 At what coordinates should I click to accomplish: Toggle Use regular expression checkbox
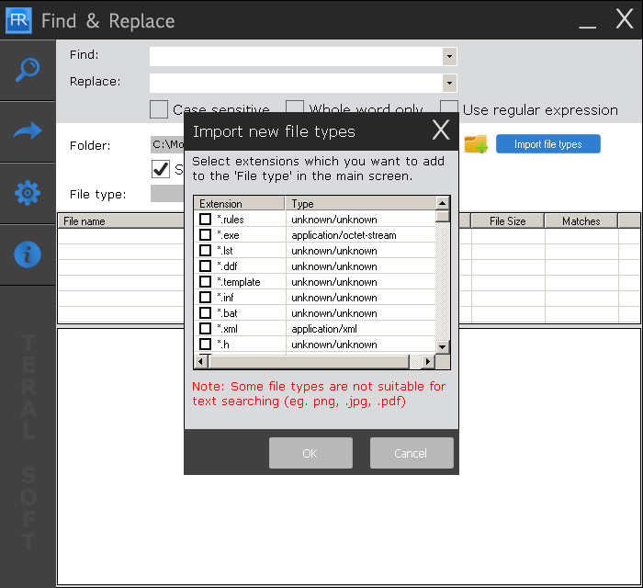click(x=449, y=109)
